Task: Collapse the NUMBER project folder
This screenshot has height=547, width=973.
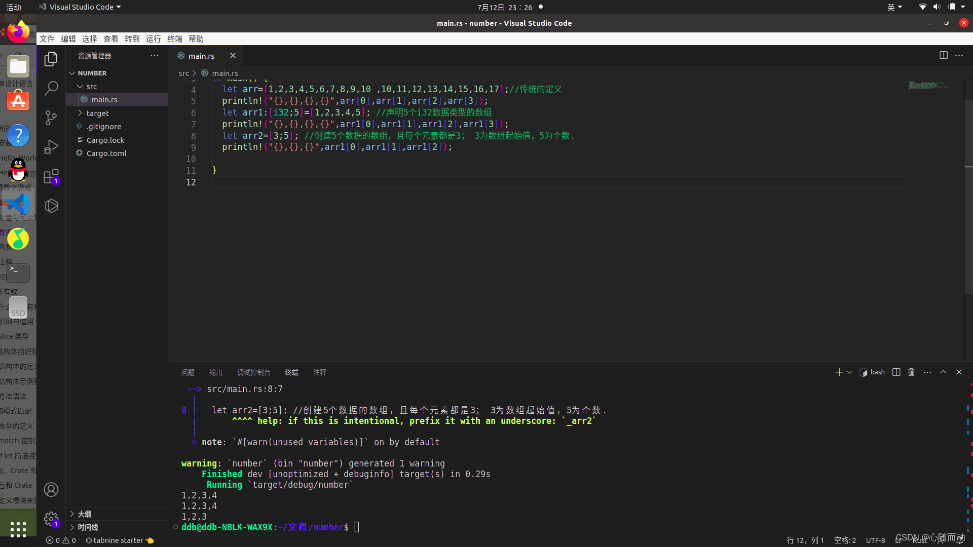Action: point(117,73)
